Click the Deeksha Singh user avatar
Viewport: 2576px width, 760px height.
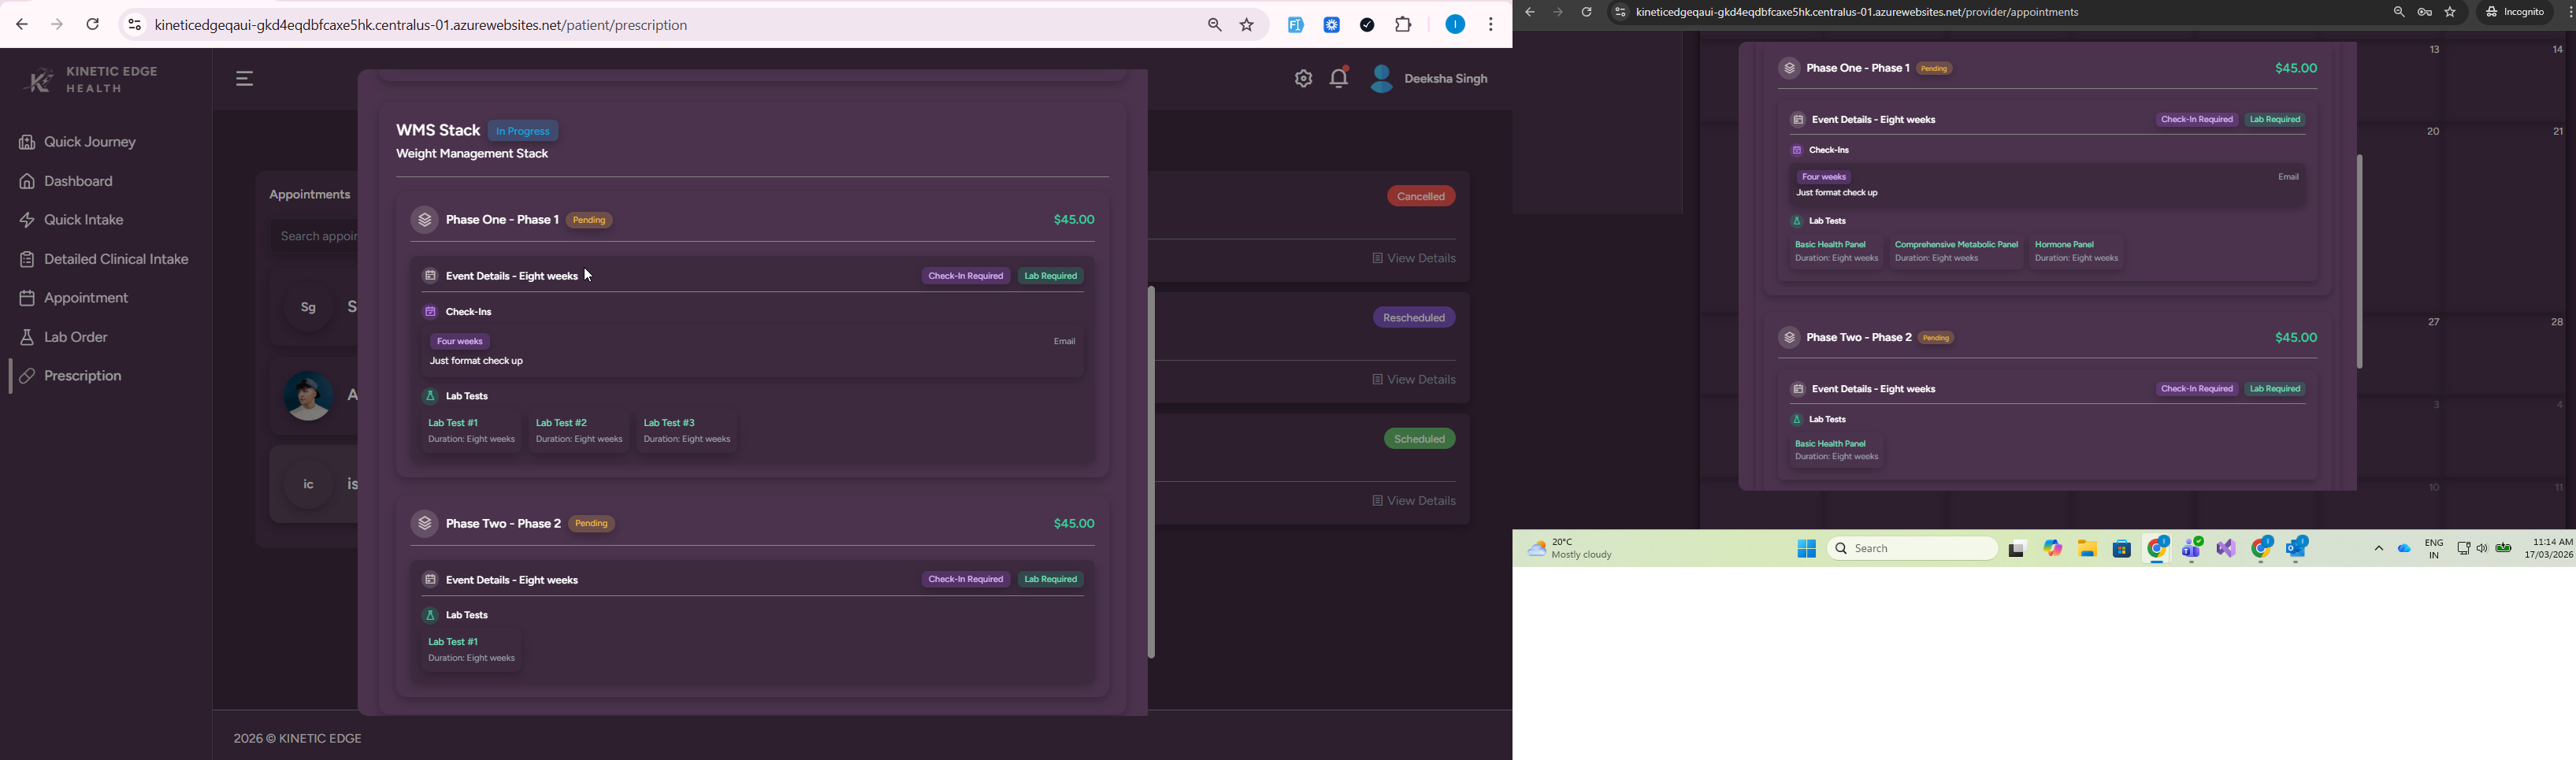[x=1382, y=79]
